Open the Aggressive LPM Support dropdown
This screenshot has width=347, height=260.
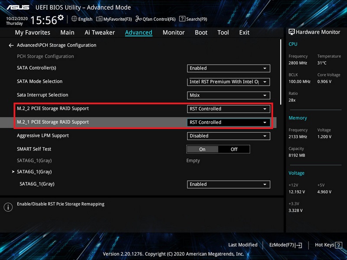click(229, 136)
